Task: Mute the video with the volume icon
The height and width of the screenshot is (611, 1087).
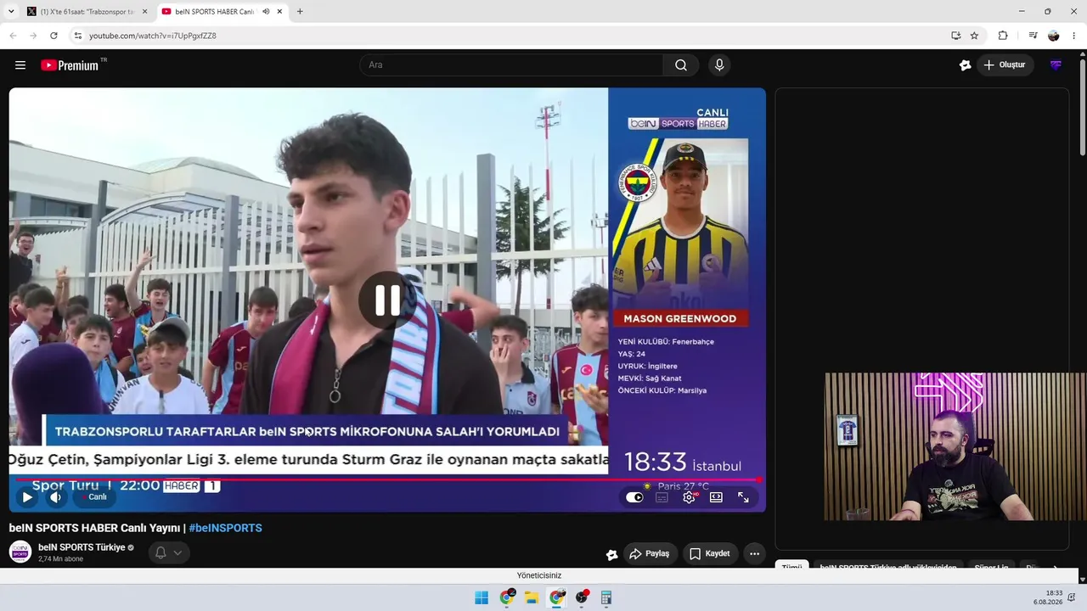Action: pos(56,497)
